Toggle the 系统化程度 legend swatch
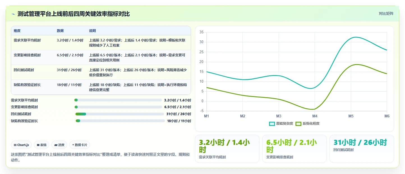This screenshot has width=405, height=174. click(298, 124)
